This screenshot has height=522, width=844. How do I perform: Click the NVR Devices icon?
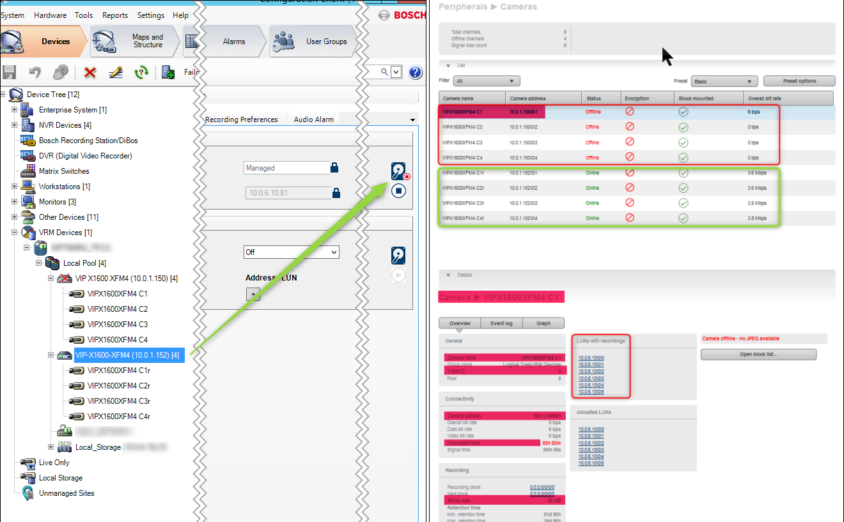[x=27, y=125]
